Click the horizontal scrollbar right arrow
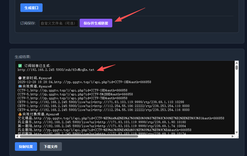The image size is (247, 156). click(x=232, y=136)
